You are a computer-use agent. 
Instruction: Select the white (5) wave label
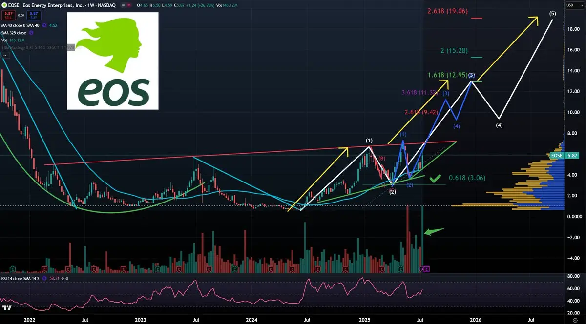click(552, 13)
